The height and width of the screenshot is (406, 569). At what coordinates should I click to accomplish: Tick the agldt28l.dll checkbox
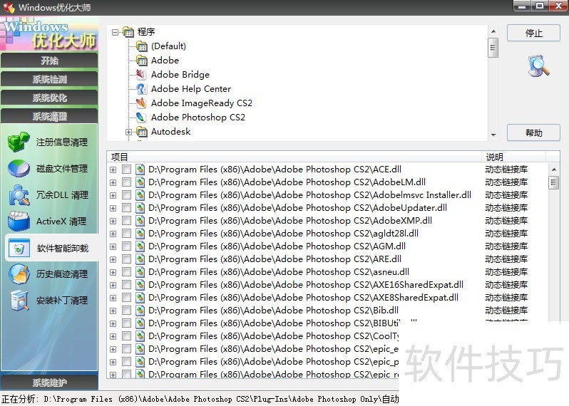126,234
